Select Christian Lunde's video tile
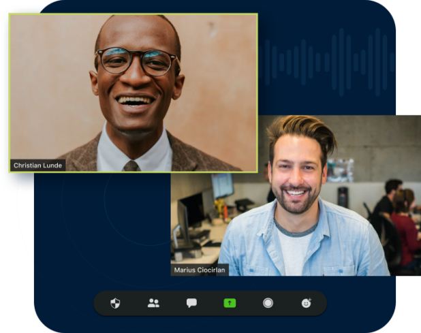 pos(134,93)
